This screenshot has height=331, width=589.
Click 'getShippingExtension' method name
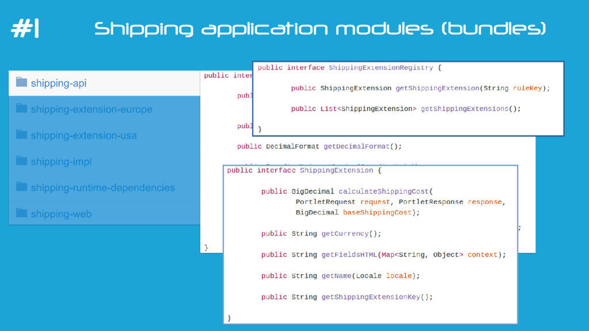pos(437,88)
